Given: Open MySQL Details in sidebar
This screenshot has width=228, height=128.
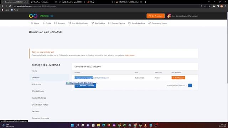Looking at the screenshot, I should tap(38, 91).
